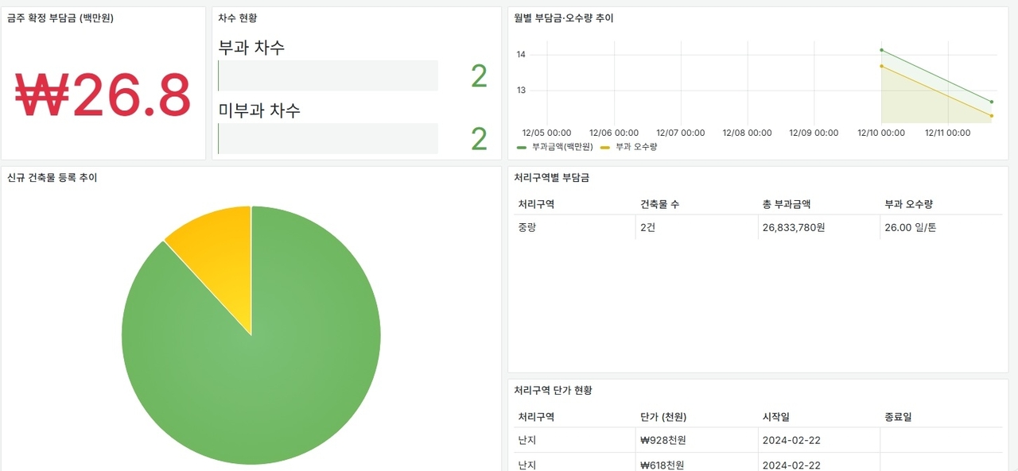Image resolution: width=1018 pixels, height=471 pixels.
Task: Click the 신규 건축물 등록 추이 panel title
Action: (x=52, y=178)
